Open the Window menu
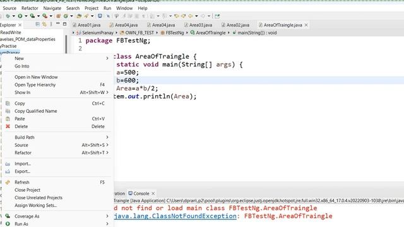 124,8
